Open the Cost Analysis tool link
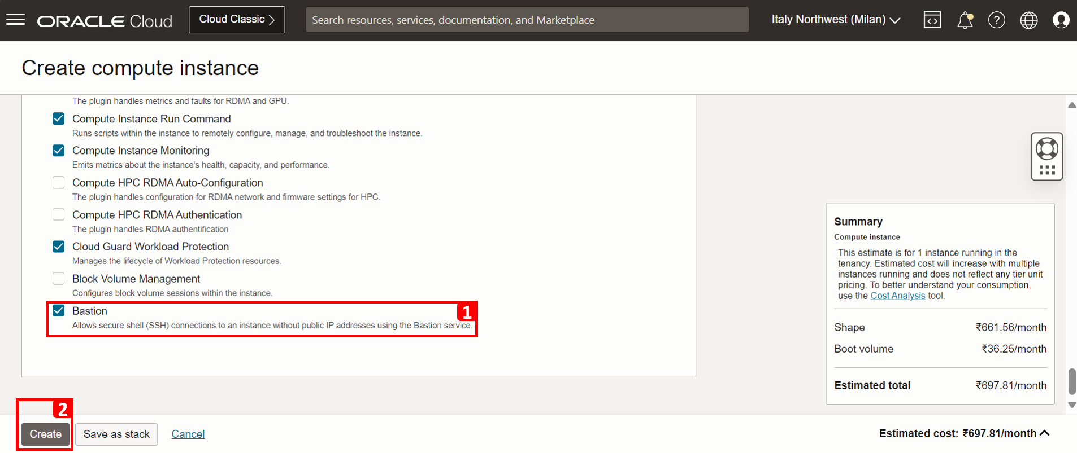Image resolution: width=1077 pixels, height=453 pixels. [x=898, y=296]
